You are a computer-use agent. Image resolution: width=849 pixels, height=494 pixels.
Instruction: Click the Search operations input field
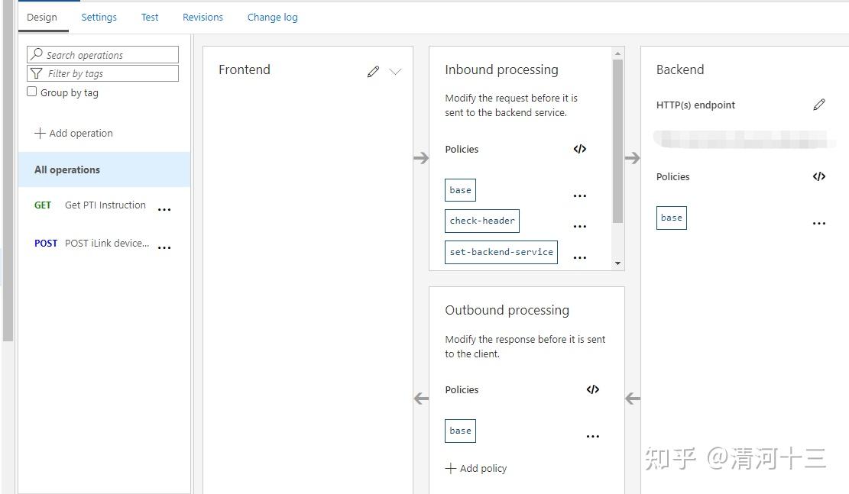(103, 55)
